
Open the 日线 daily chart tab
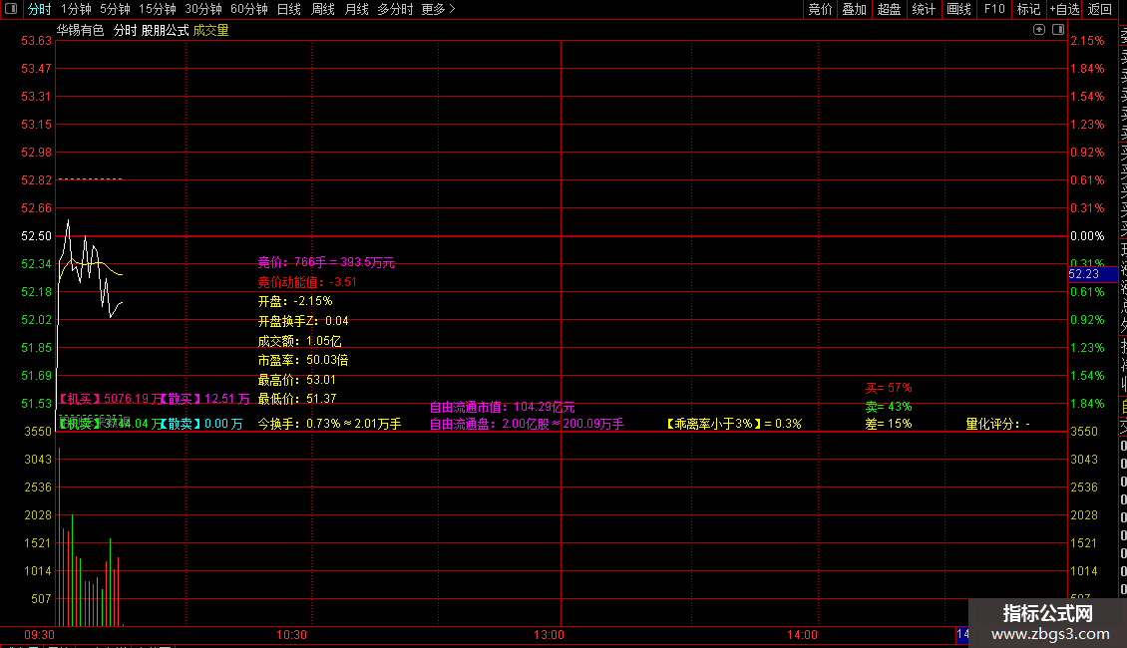click(x=289, y=9)
